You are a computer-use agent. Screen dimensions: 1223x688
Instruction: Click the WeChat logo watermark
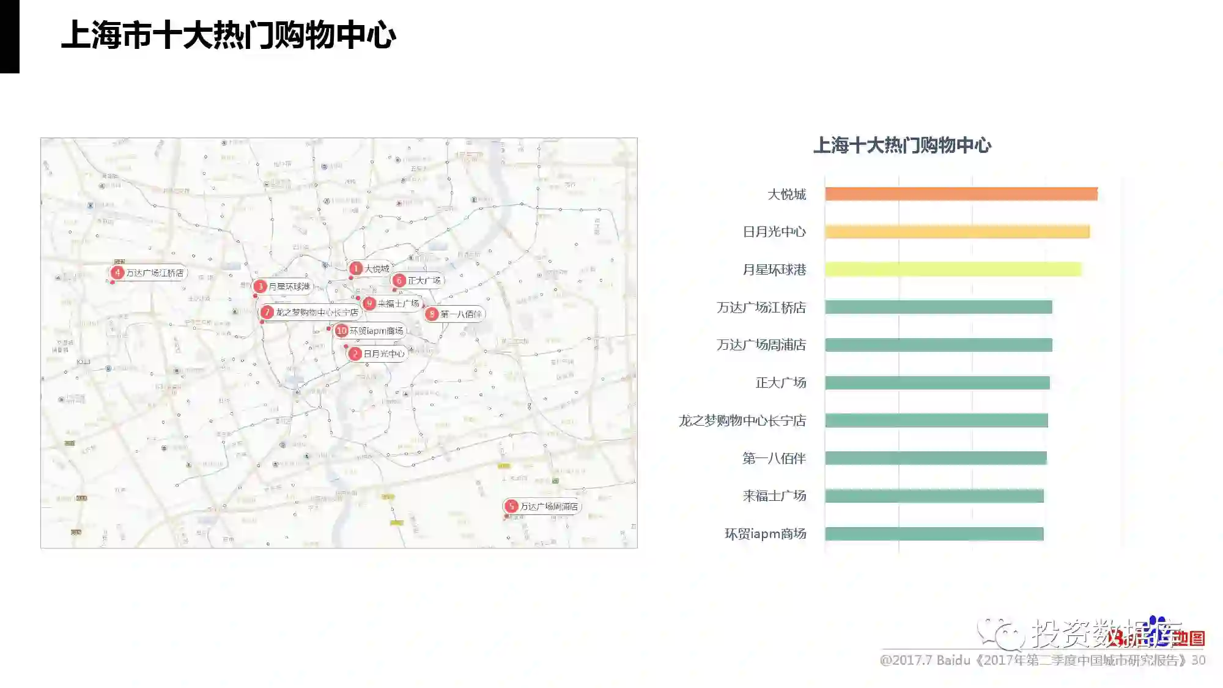(x=1000, y=634)
